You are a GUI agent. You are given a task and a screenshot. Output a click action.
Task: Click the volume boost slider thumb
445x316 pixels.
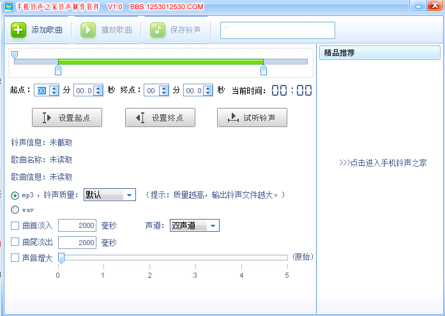pyautogui.click(x=61, y=258)
